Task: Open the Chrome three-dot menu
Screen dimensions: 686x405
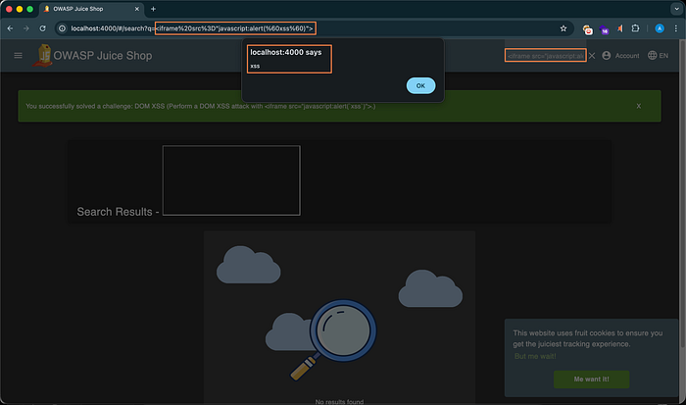Action: click(676, 28)
